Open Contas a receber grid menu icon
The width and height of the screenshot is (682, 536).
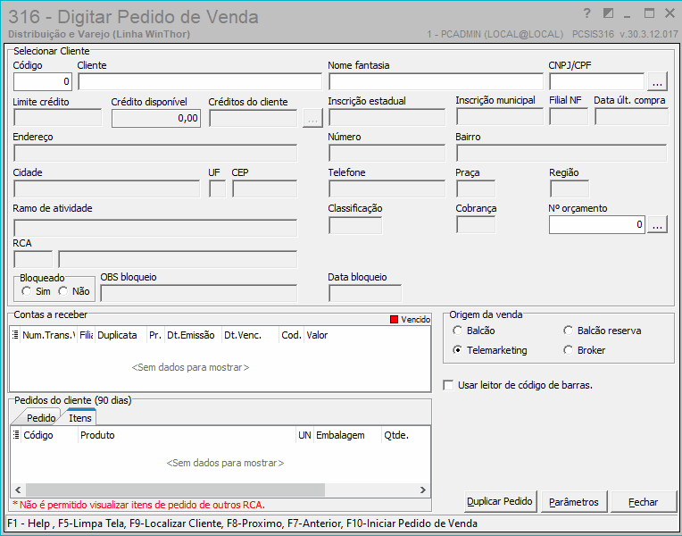pyautogui.click(x=15, y=335)
